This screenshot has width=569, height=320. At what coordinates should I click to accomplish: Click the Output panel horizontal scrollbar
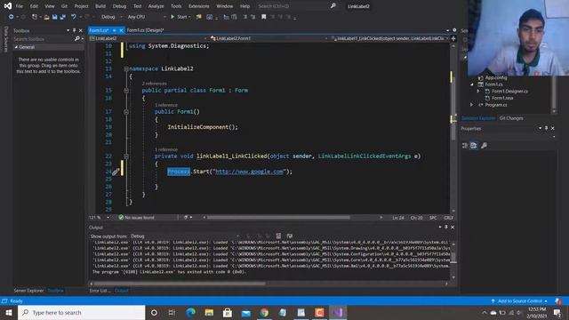[180, 284]
